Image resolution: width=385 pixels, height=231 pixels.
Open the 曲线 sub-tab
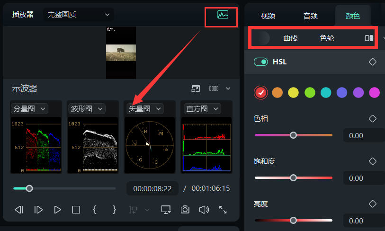click(x=290, y=38)
